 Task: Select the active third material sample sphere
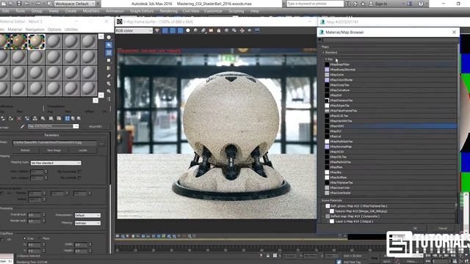pos(36,41)
